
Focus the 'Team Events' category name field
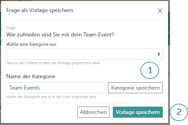click(57, 88)
